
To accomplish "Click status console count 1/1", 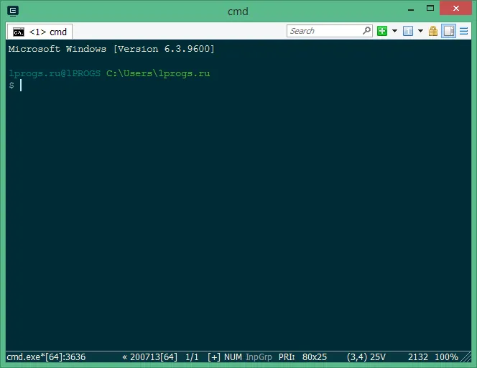I will click(192, 356).
